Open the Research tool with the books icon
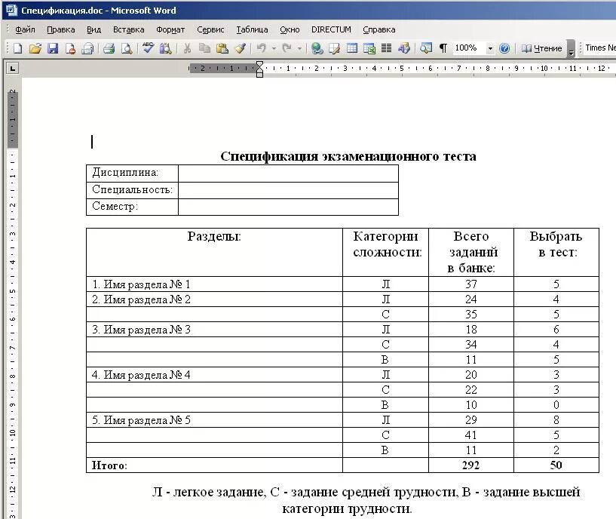Image resolution: width=616 pixels, height=519 pixels. [x=165, y=48]
